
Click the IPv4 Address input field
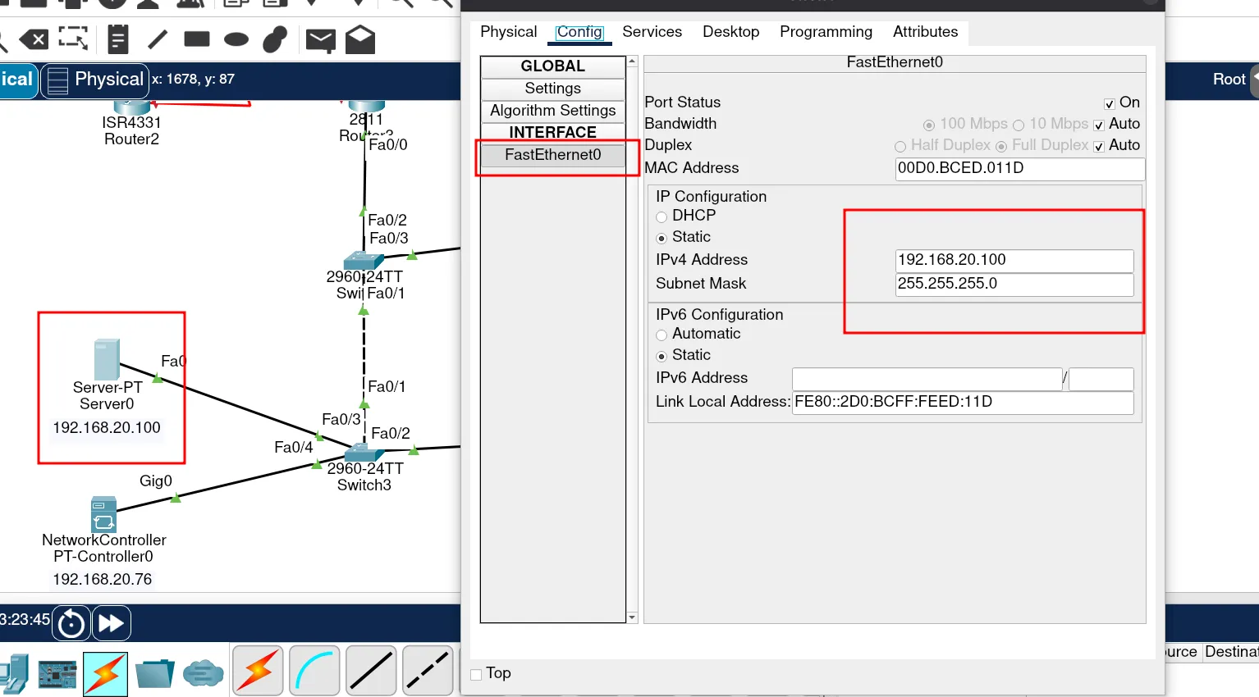1014,260
